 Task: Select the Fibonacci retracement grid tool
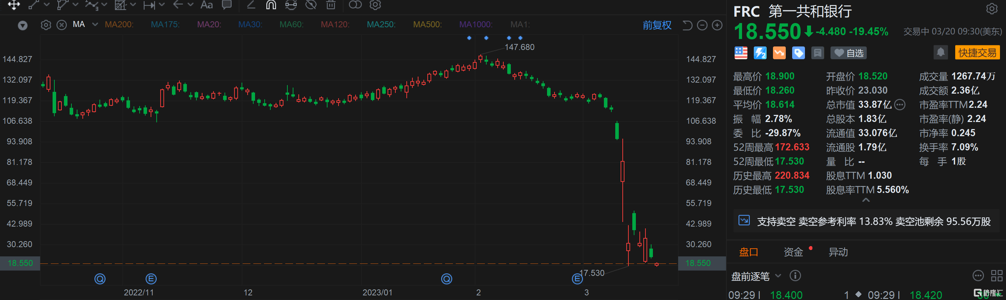coord(120,5)
